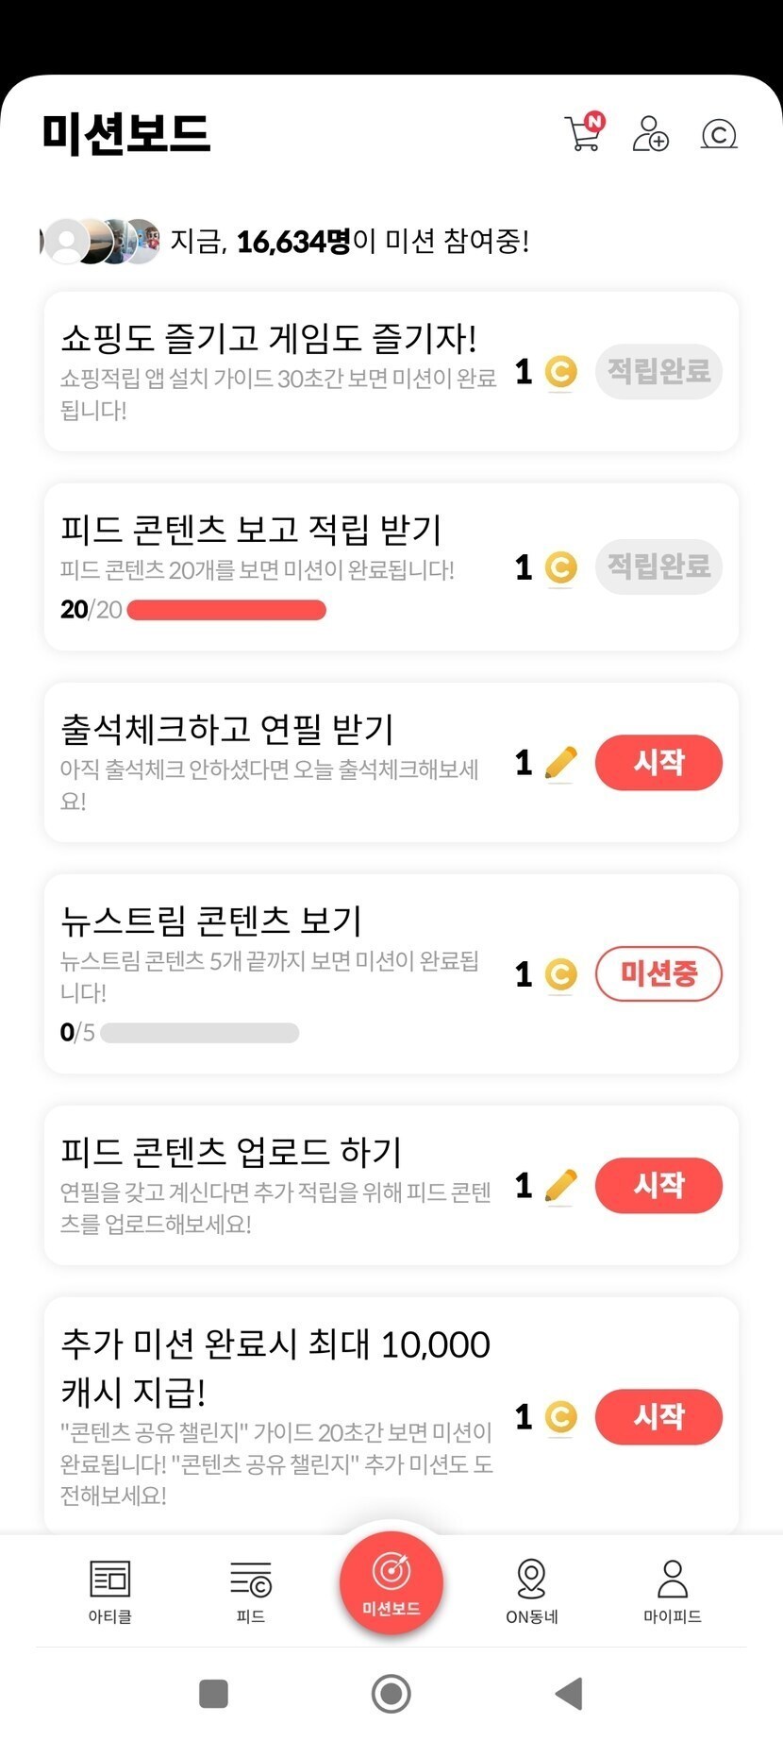Go to the ON동네 tab
Viewport: 783px width, 1741px height.
532,1590
